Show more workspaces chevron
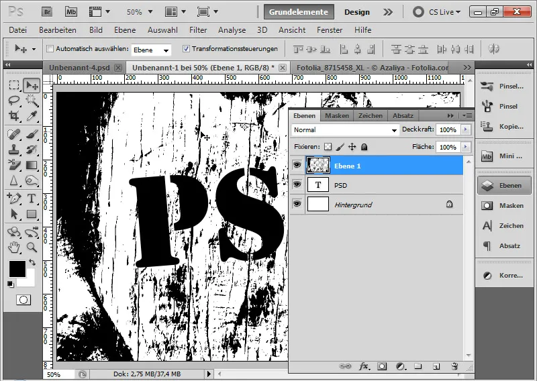Screen dimensions: 537x381 388,12
